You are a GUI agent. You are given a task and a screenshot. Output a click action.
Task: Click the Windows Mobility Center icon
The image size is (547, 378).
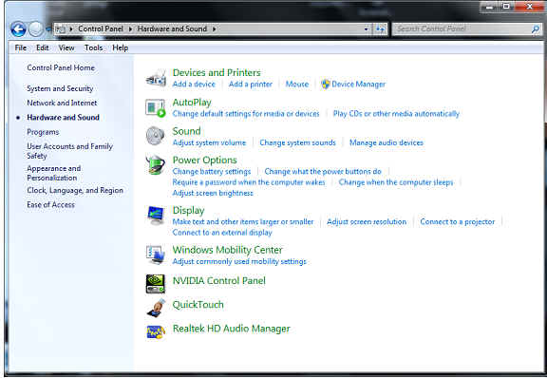click(x=156, y=255)
